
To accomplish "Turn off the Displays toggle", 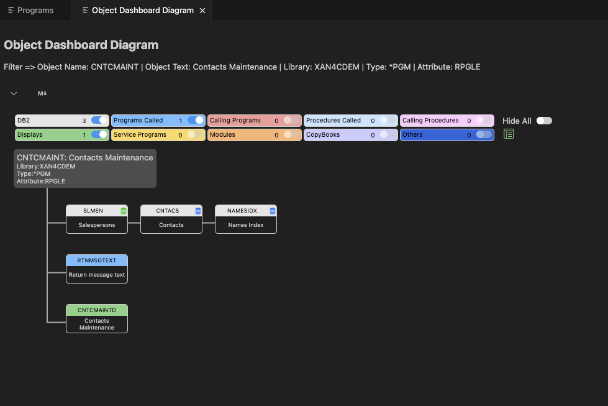I will (99, 134).
